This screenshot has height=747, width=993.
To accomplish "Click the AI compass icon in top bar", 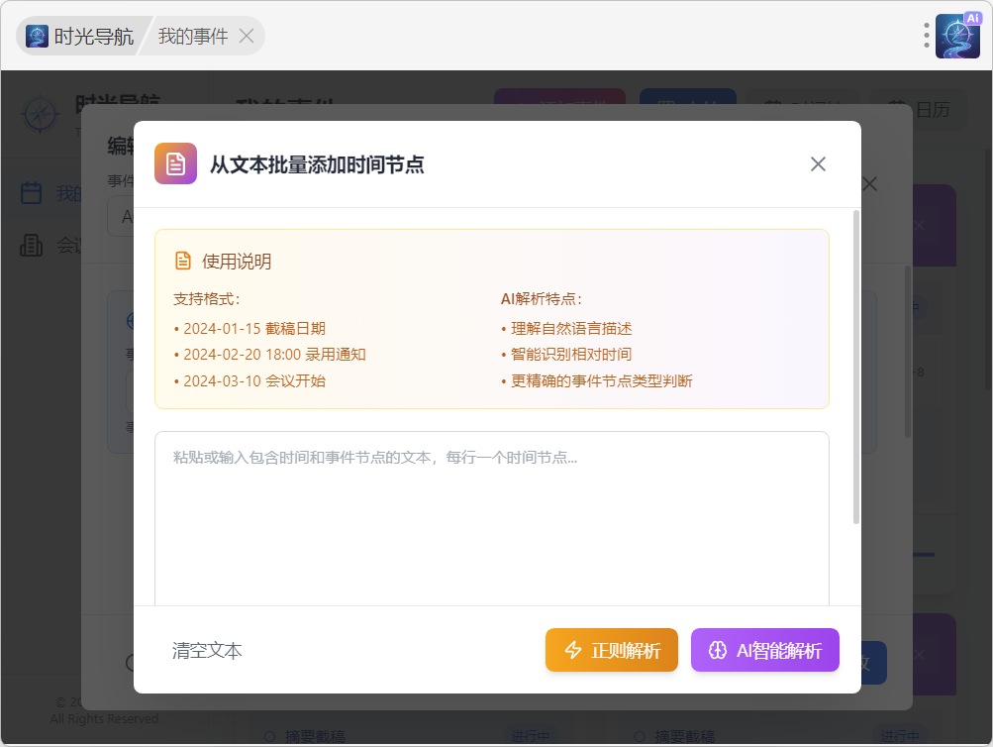I will pos(957,37).
